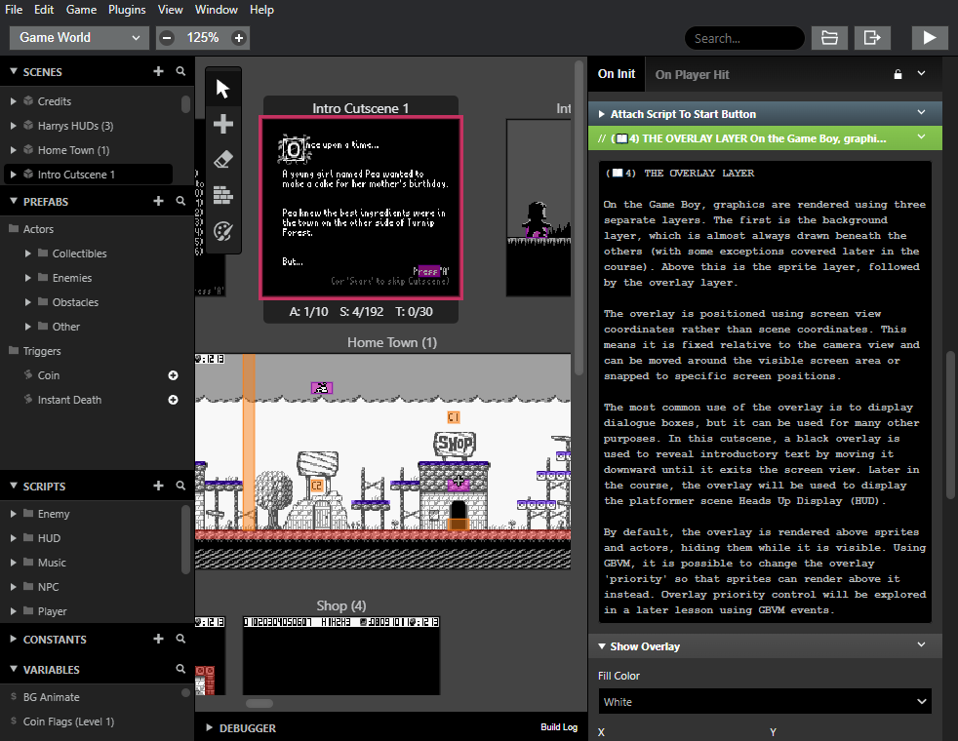Image resolution: width=958 pixels, height=741 pixels.
Task: Search scenes with magnifier icon
Action: 180,71
